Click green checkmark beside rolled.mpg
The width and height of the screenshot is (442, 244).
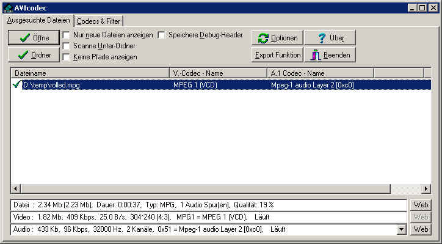(x=16, y=85)
